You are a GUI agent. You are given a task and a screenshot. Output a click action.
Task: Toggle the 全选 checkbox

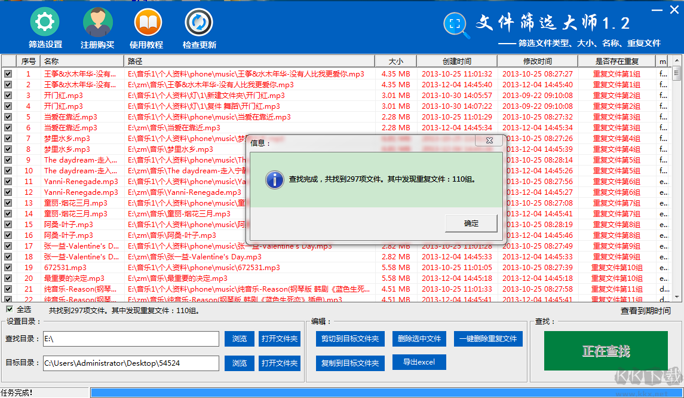pos(10,309)
